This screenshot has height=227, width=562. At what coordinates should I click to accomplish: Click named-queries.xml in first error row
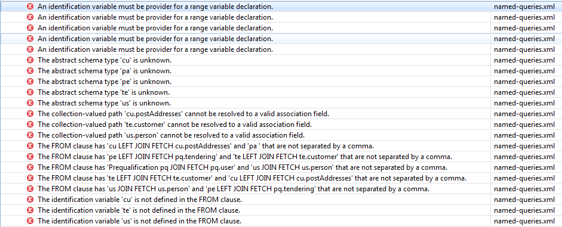[x=524, y=7]
